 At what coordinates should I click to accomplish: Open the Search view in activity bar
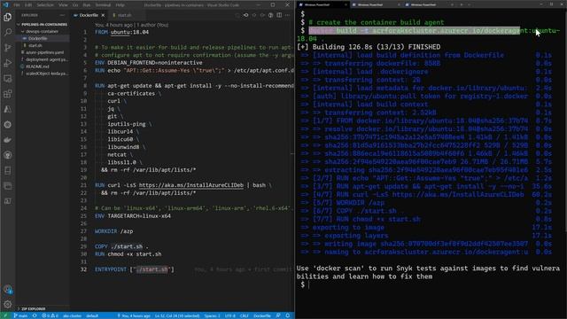tap(8, 32)
